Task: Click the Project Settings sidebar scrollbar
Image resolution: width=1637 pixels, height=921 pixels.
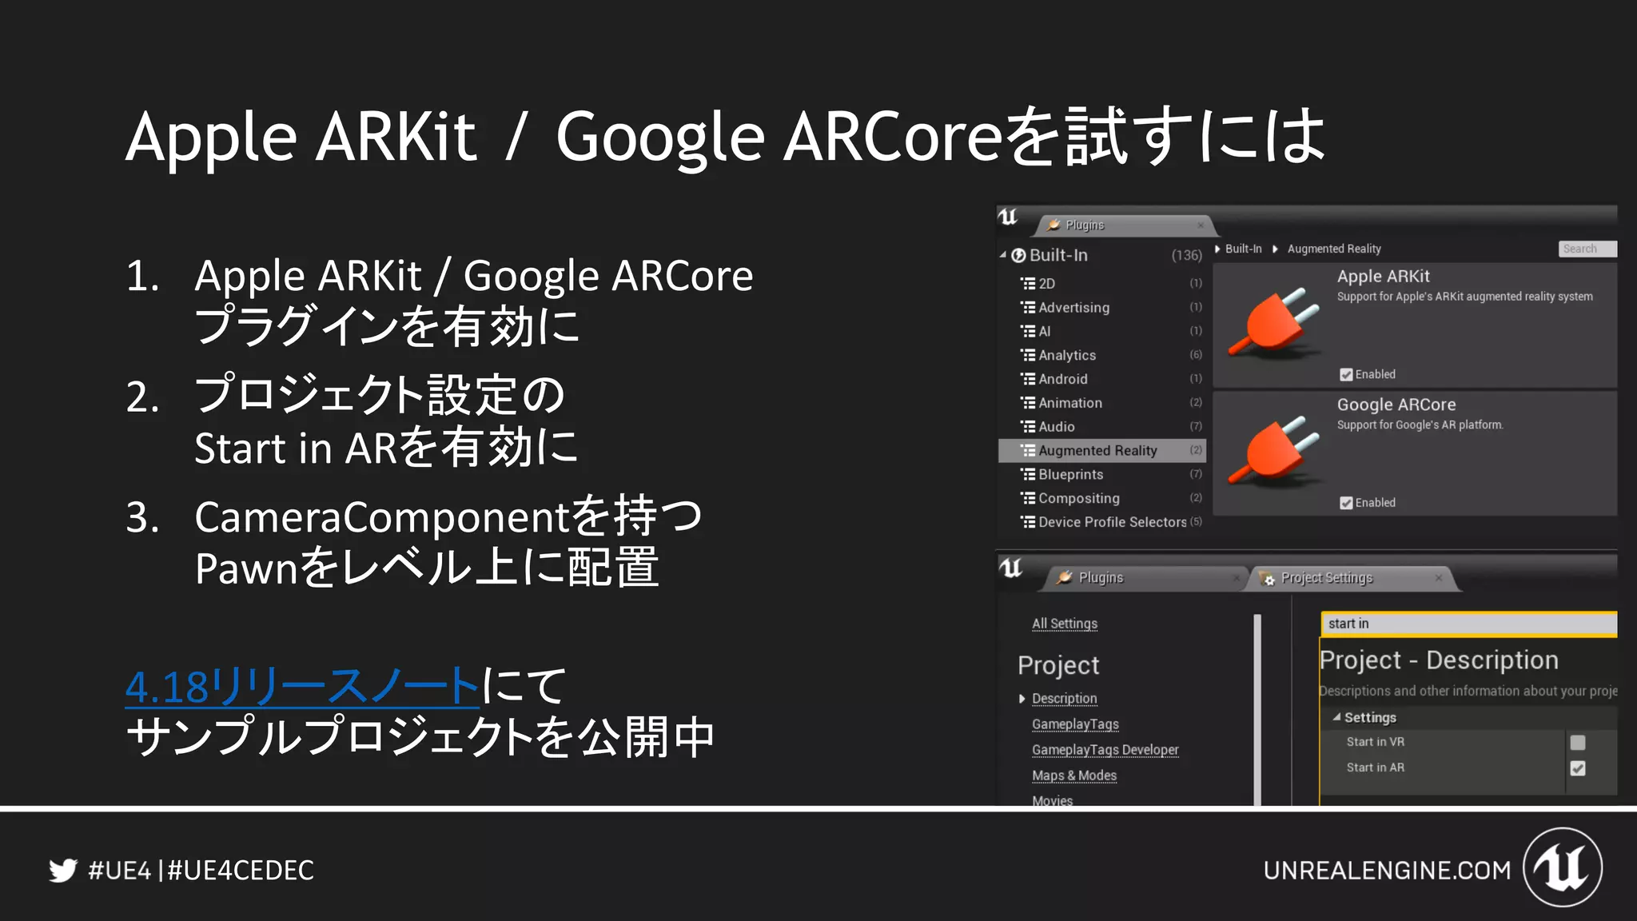Action: [1257, 709]
